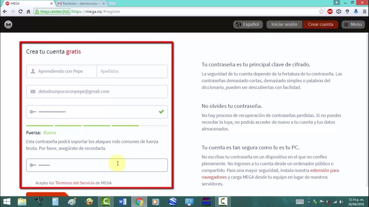
Task: Reload the page with the refresh icon
Action: tap(20, 11)
